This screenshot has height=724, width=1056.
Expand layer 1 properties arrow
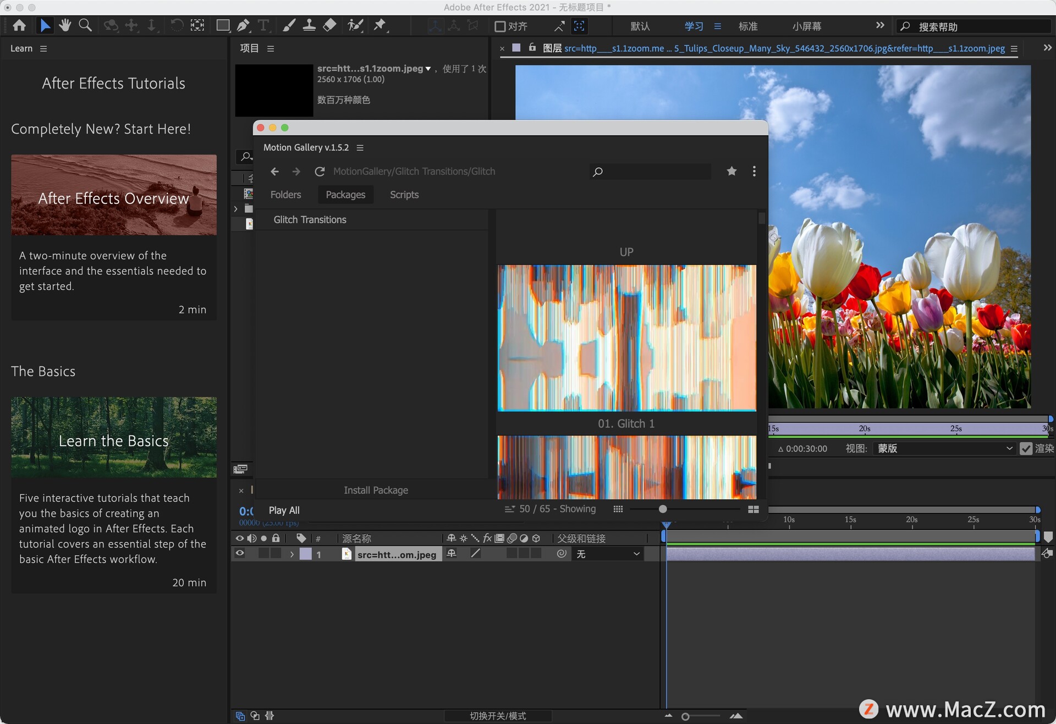click(x=292, y=554)
